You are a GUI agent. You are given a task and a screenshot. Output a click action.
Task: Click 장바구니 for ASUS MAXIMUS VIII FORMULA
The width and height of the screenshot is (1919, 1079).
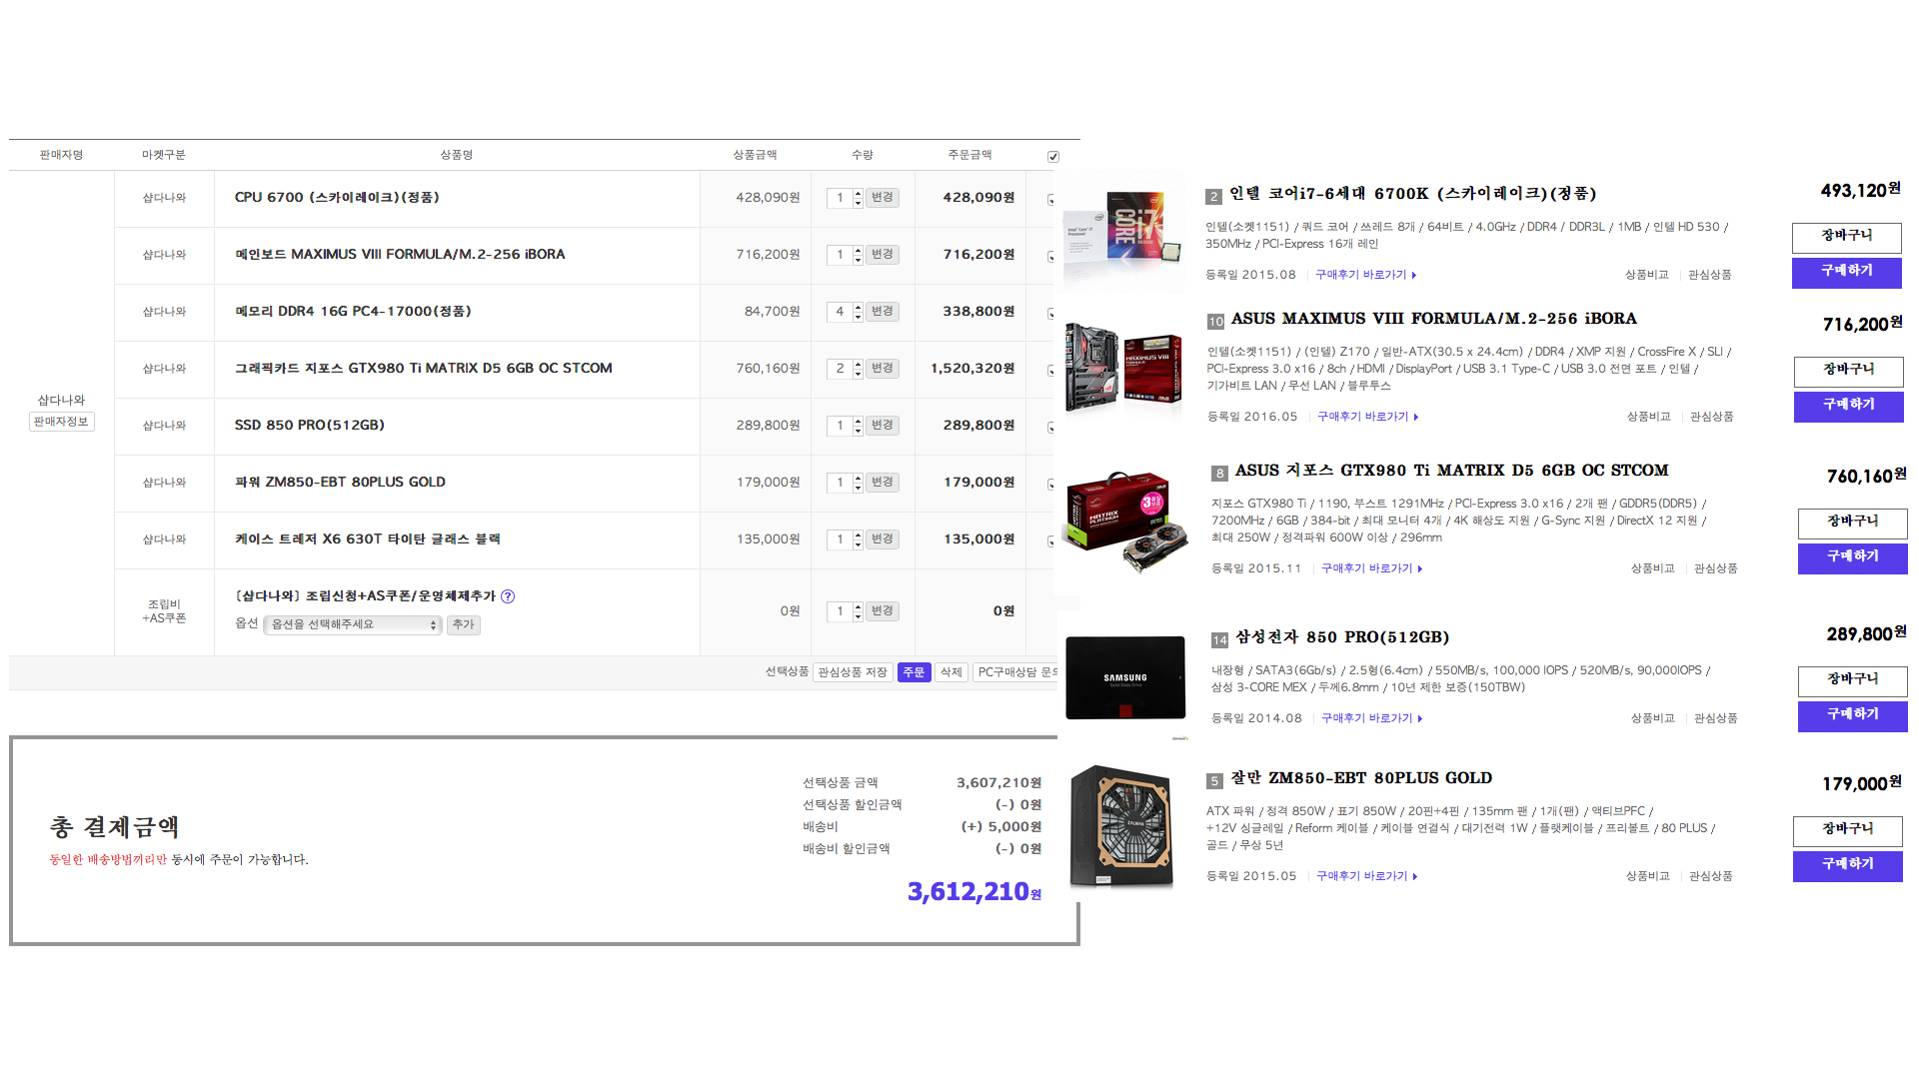coord(1848,371)
